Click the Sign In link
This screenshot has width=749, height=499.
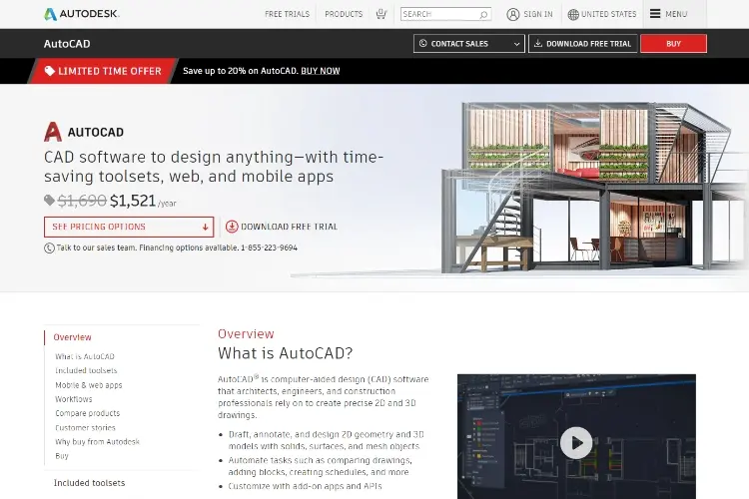538,14
